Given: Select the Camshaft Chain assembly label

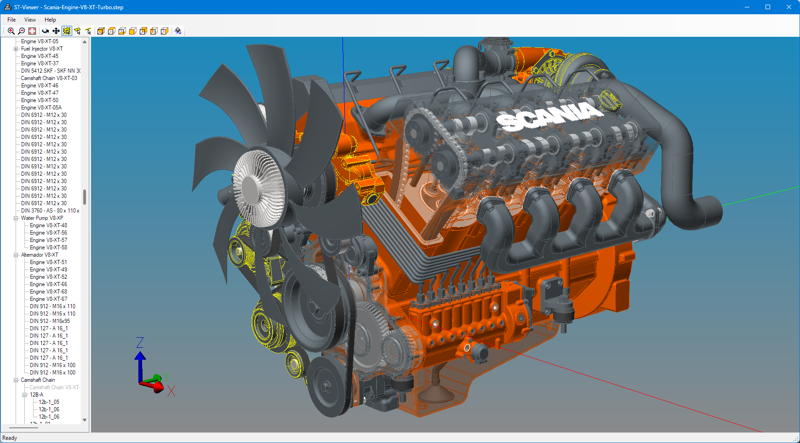Looking at the screenshot, I should point(38,380).
